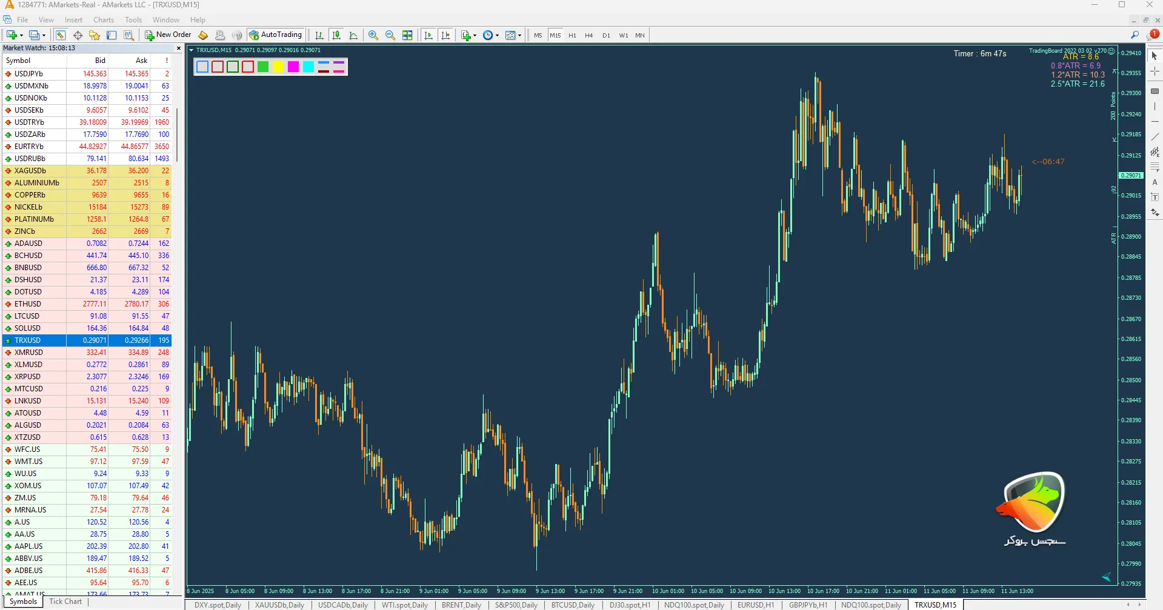Image resolution: width=1163 pixels, height=610 pixels.
Task: Click the New Order button
Action: click(x=168, y=35)
